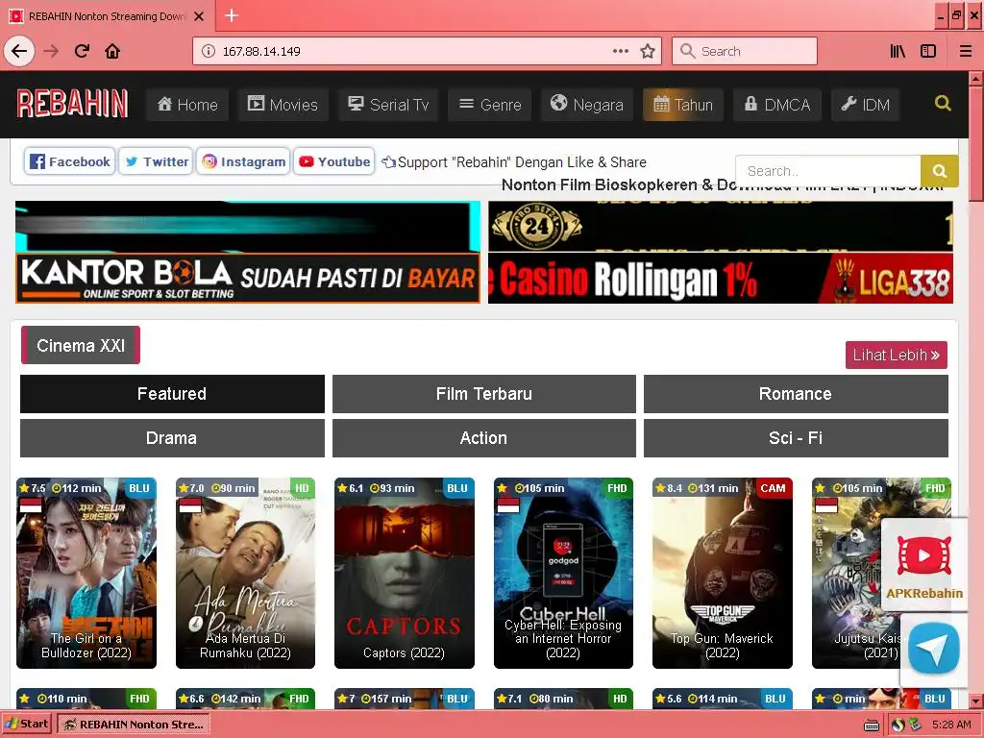Image resolution: width=984 pixels, height=738 pixels.
Task: Open the Firefox hamburger menu
Action: pos(966,51)
